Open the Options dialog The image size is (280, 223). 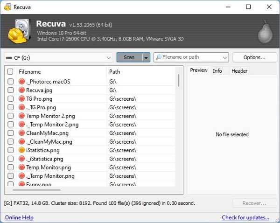coord(254,57)
